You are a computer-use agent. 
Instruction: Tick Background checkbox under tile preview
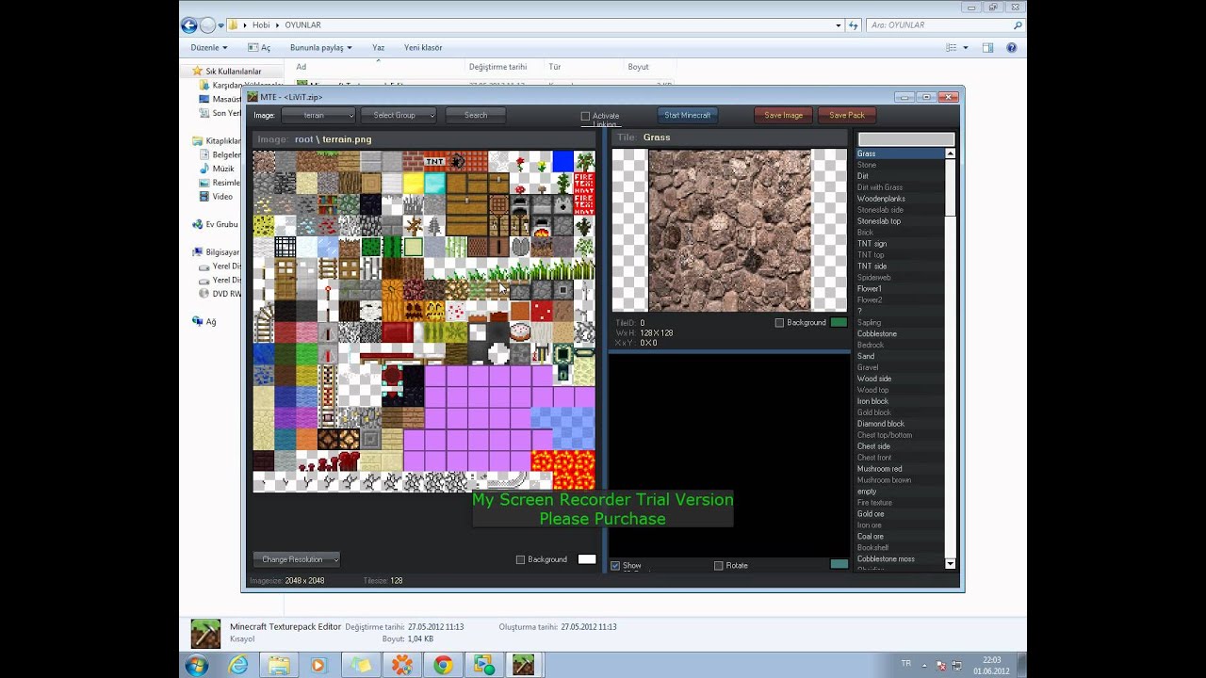coord(779,323)
